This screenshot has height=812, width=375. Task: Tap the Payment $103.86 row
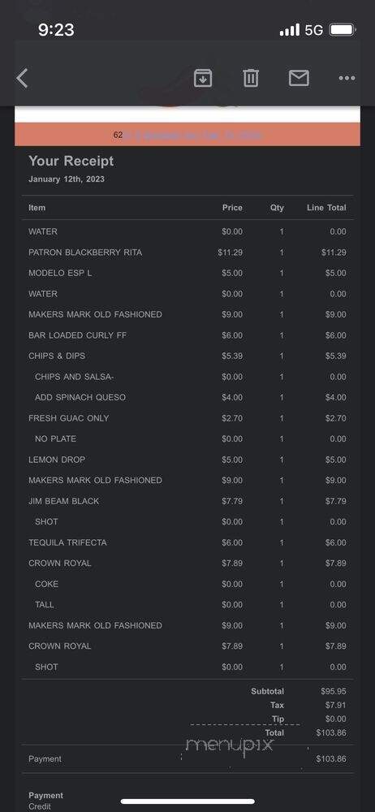point(187,758)
